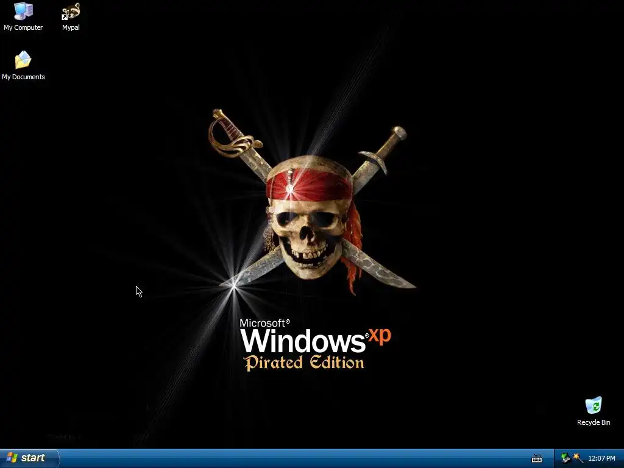
Task: Click the magic wand tray icon
Action: coord(578,458)
